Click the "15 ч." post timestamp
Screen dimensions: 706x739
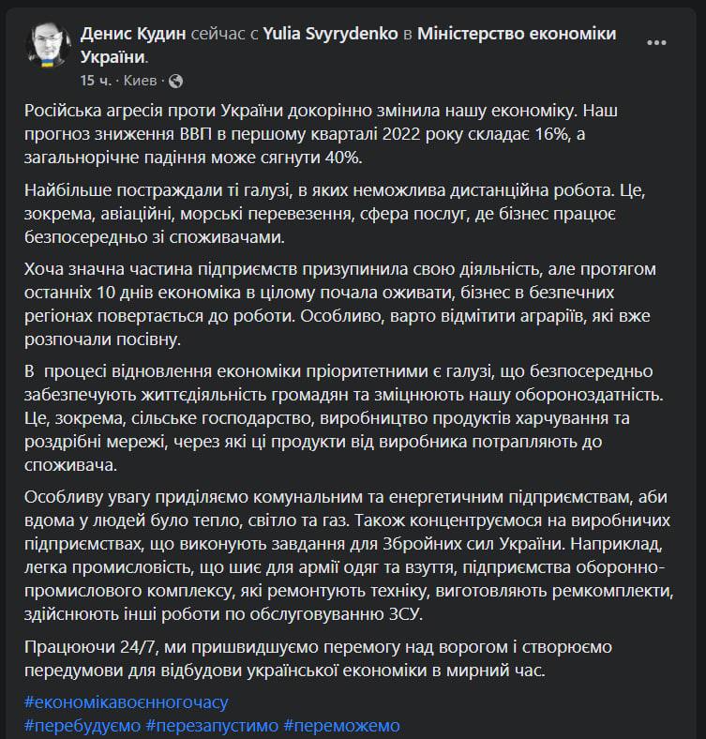[96, 80]
